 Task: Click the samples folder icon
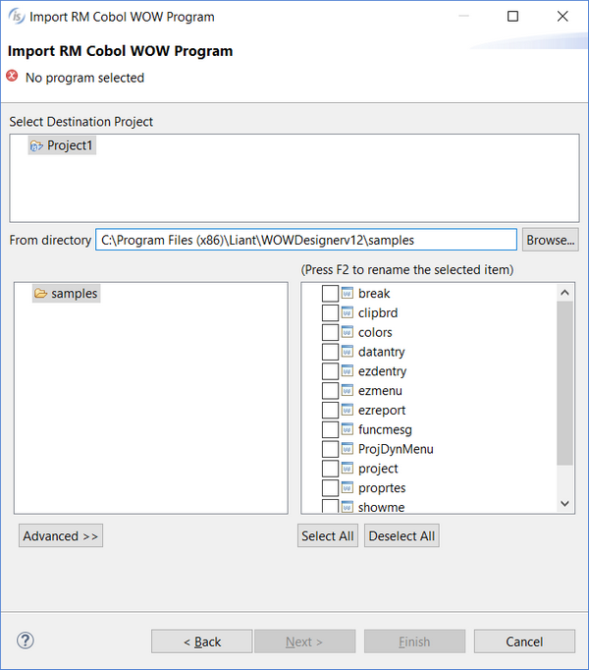click(x=40, y=293)
